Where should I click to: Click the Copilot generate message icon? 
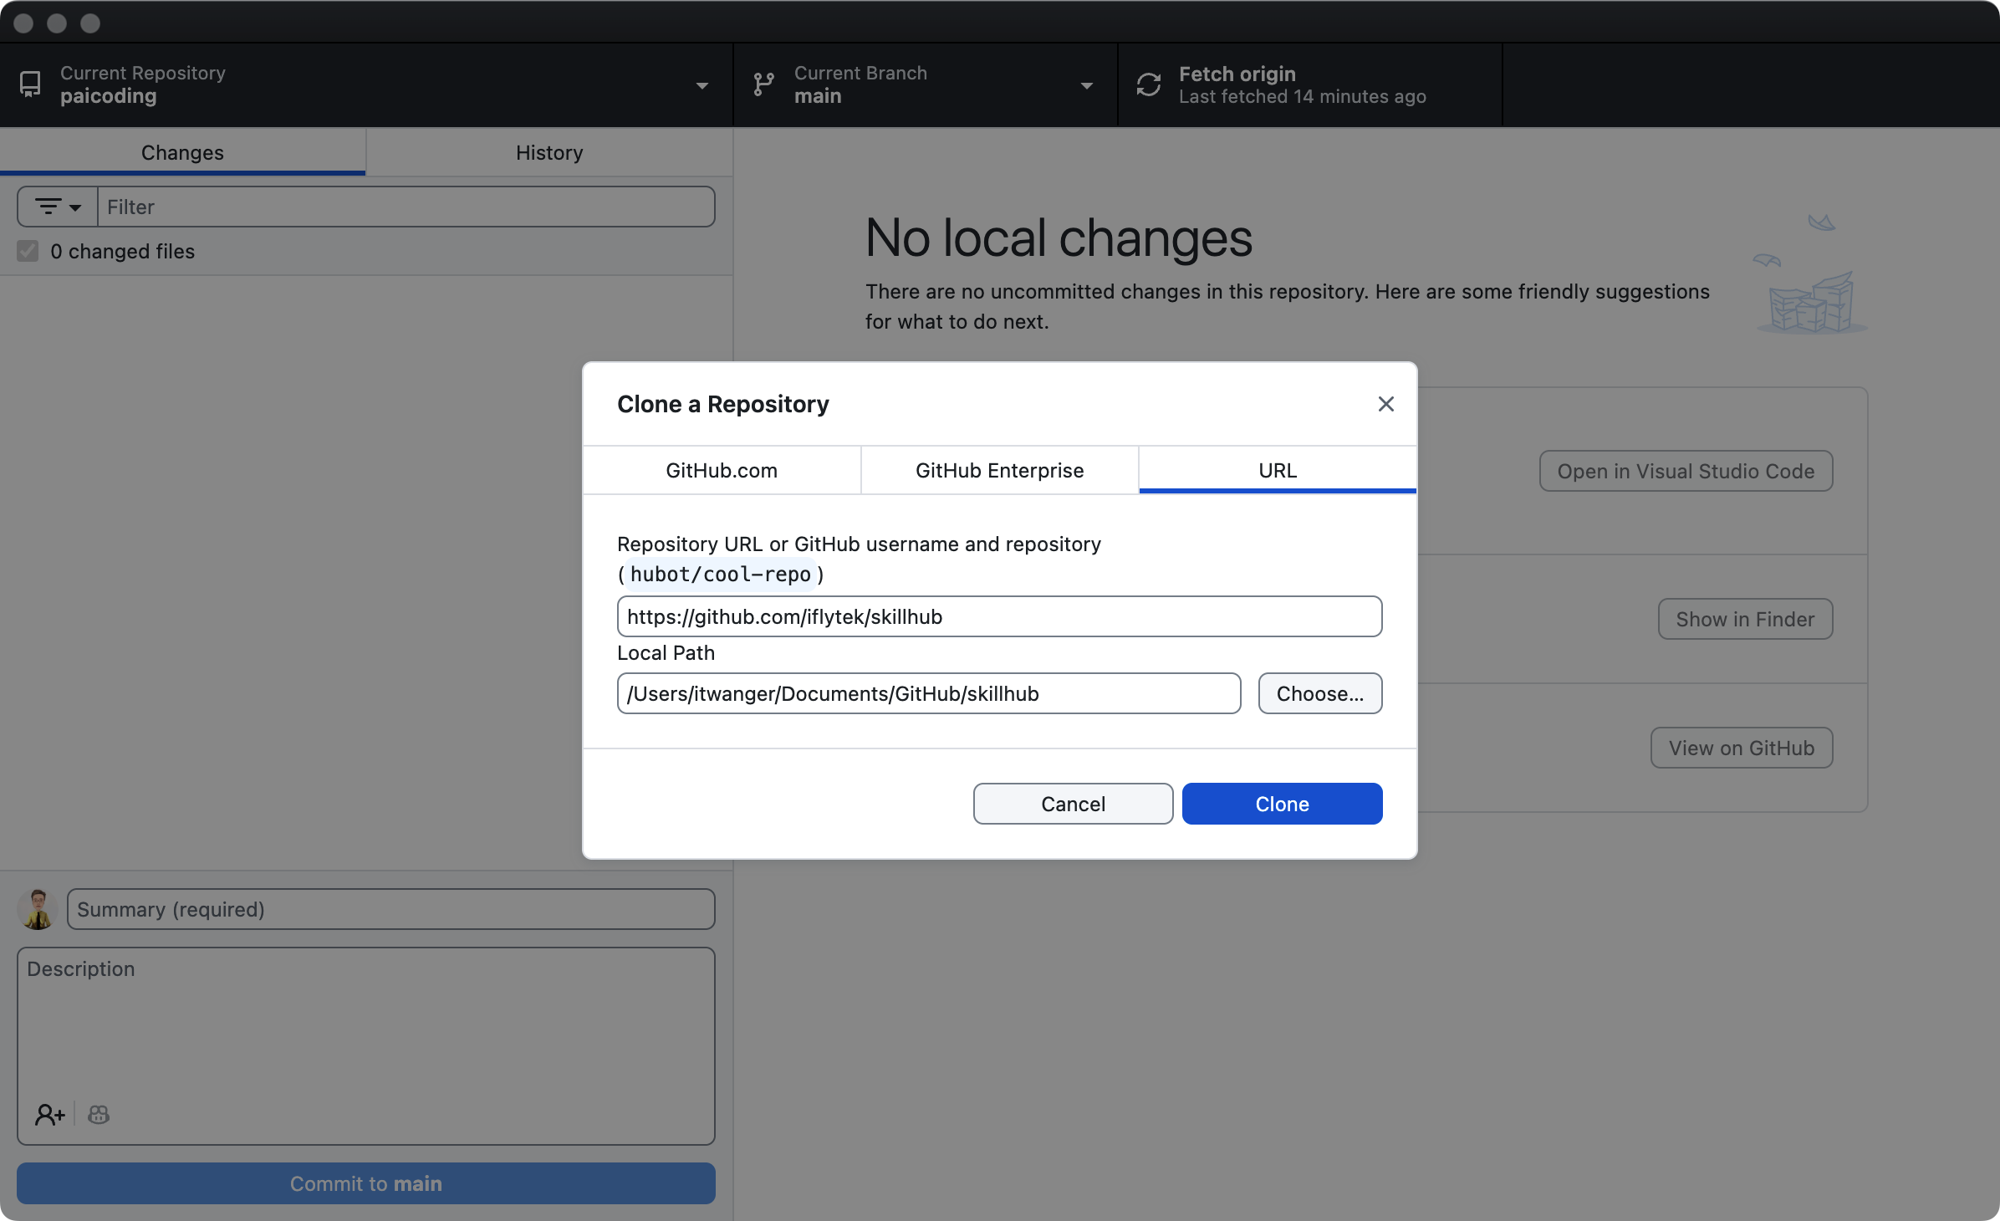pyautogui.click(x=99, y=1114)
